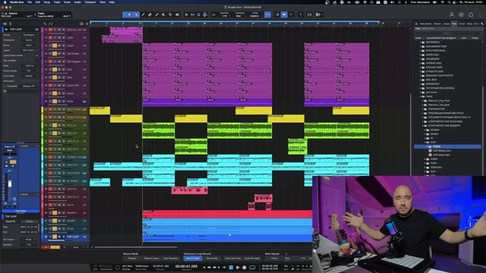Image resolution: width=486 pixels, height=273 pixels.
Task: Click the timeline ruler at bar 17
Action: pos(156,24)
